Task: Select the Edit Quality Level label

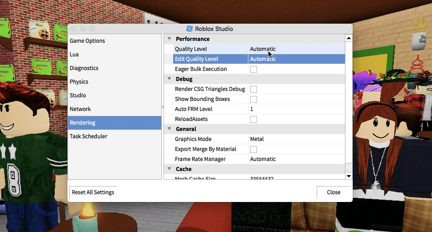Action: (x=196, y=59)
